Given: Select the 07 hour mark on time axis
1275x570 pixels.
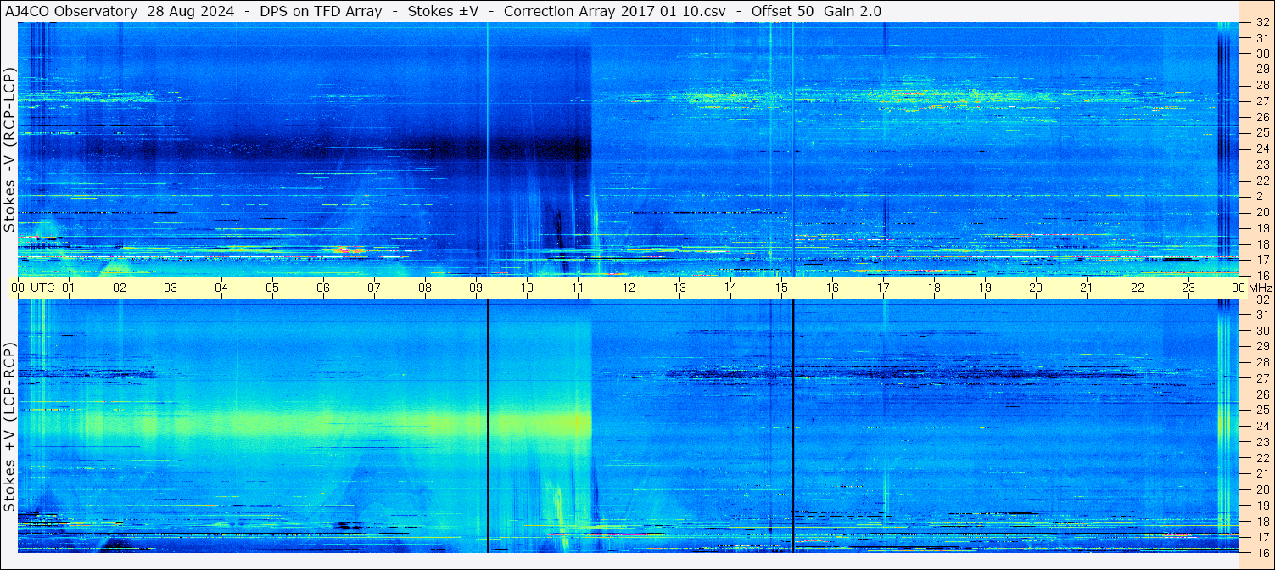Looking at the screenshot, I should [x=374, y=288].
